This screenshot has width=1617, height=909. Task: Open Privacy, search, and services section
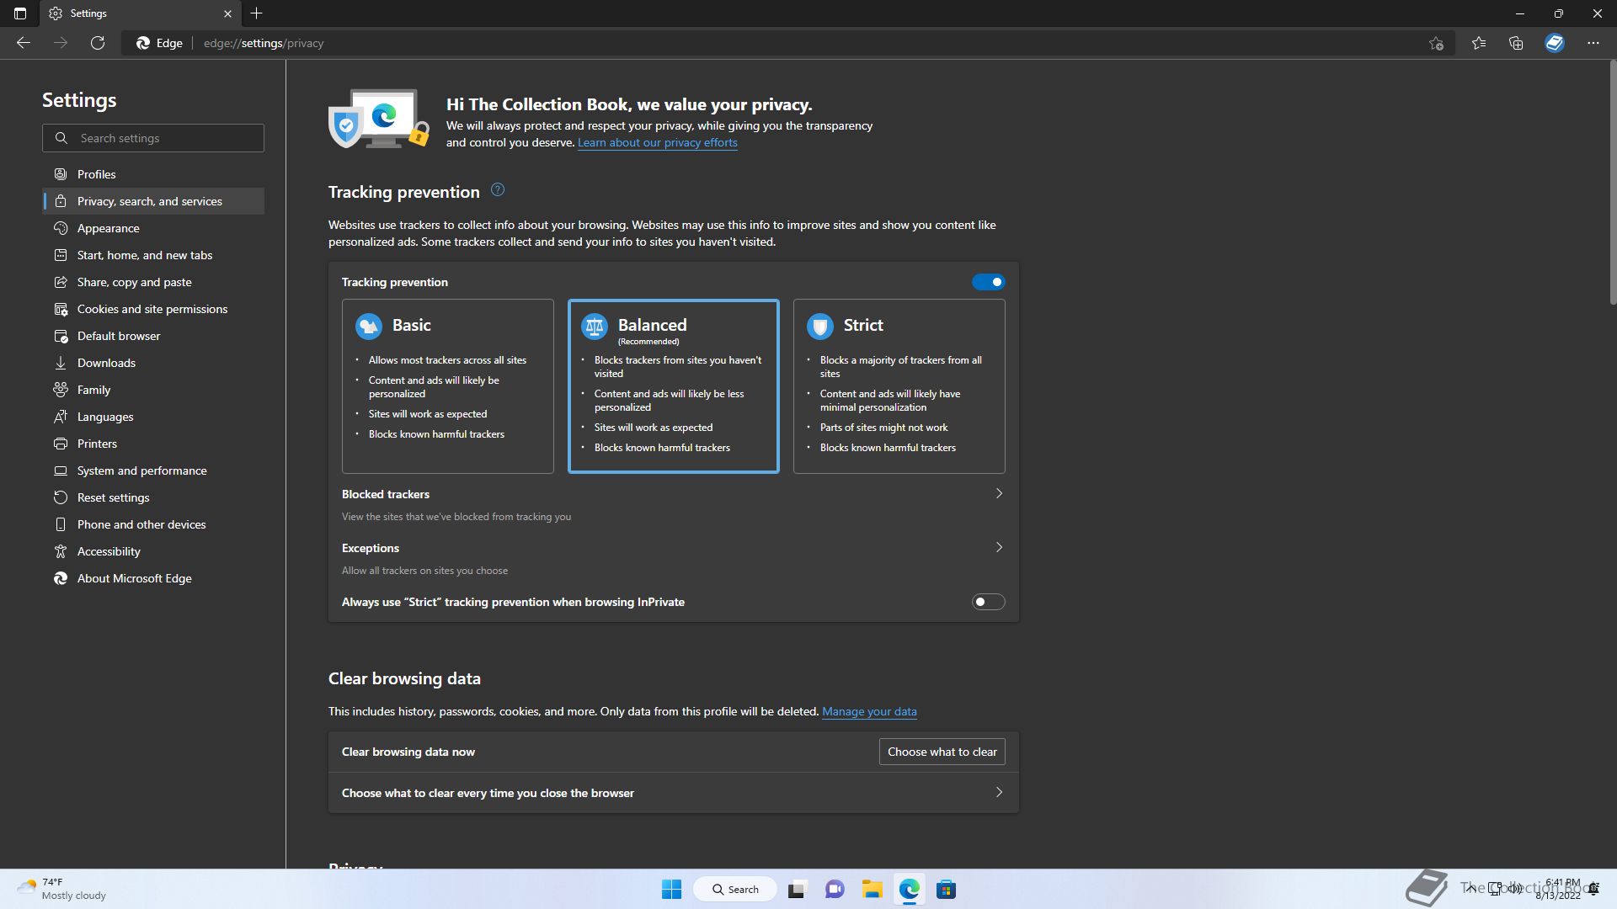point(153,201)
